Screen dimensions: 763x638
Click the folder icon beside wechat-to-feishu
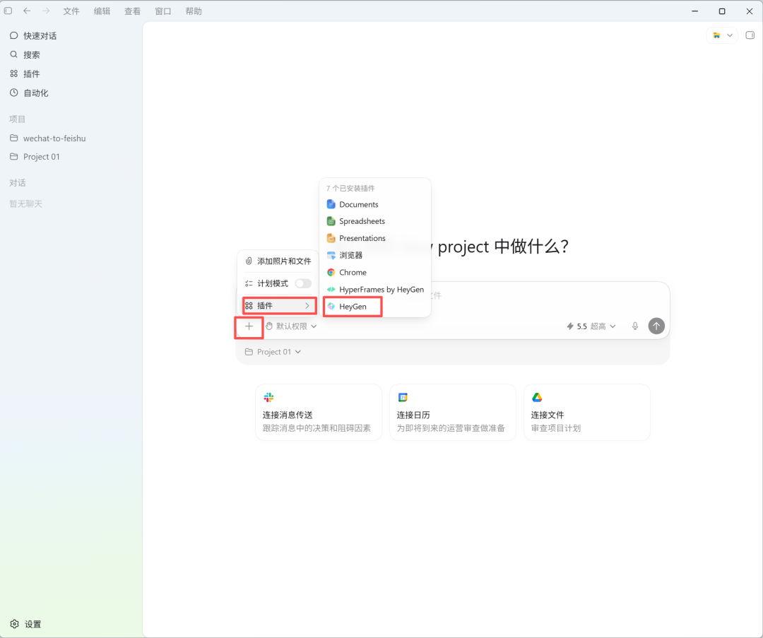click(13, 138)
